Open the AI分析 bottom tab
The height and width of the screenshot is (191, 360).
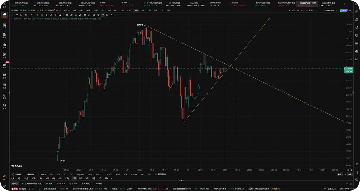coord(99,183)
